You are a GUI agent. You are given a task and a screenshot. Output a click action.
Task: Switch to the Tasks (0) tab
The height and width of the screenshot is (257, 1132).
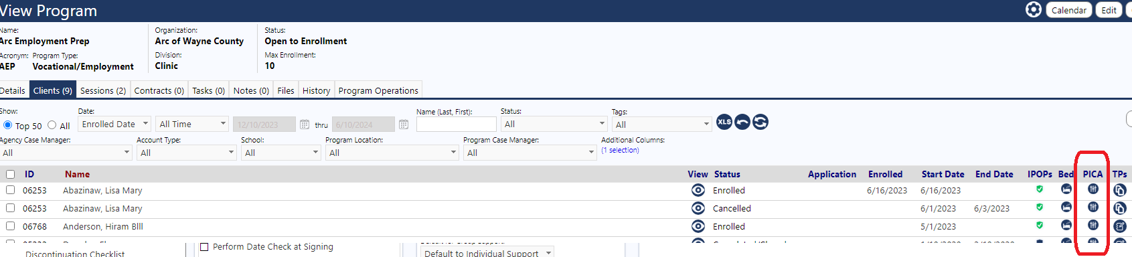pyautogui.click(x=208, y=90)
